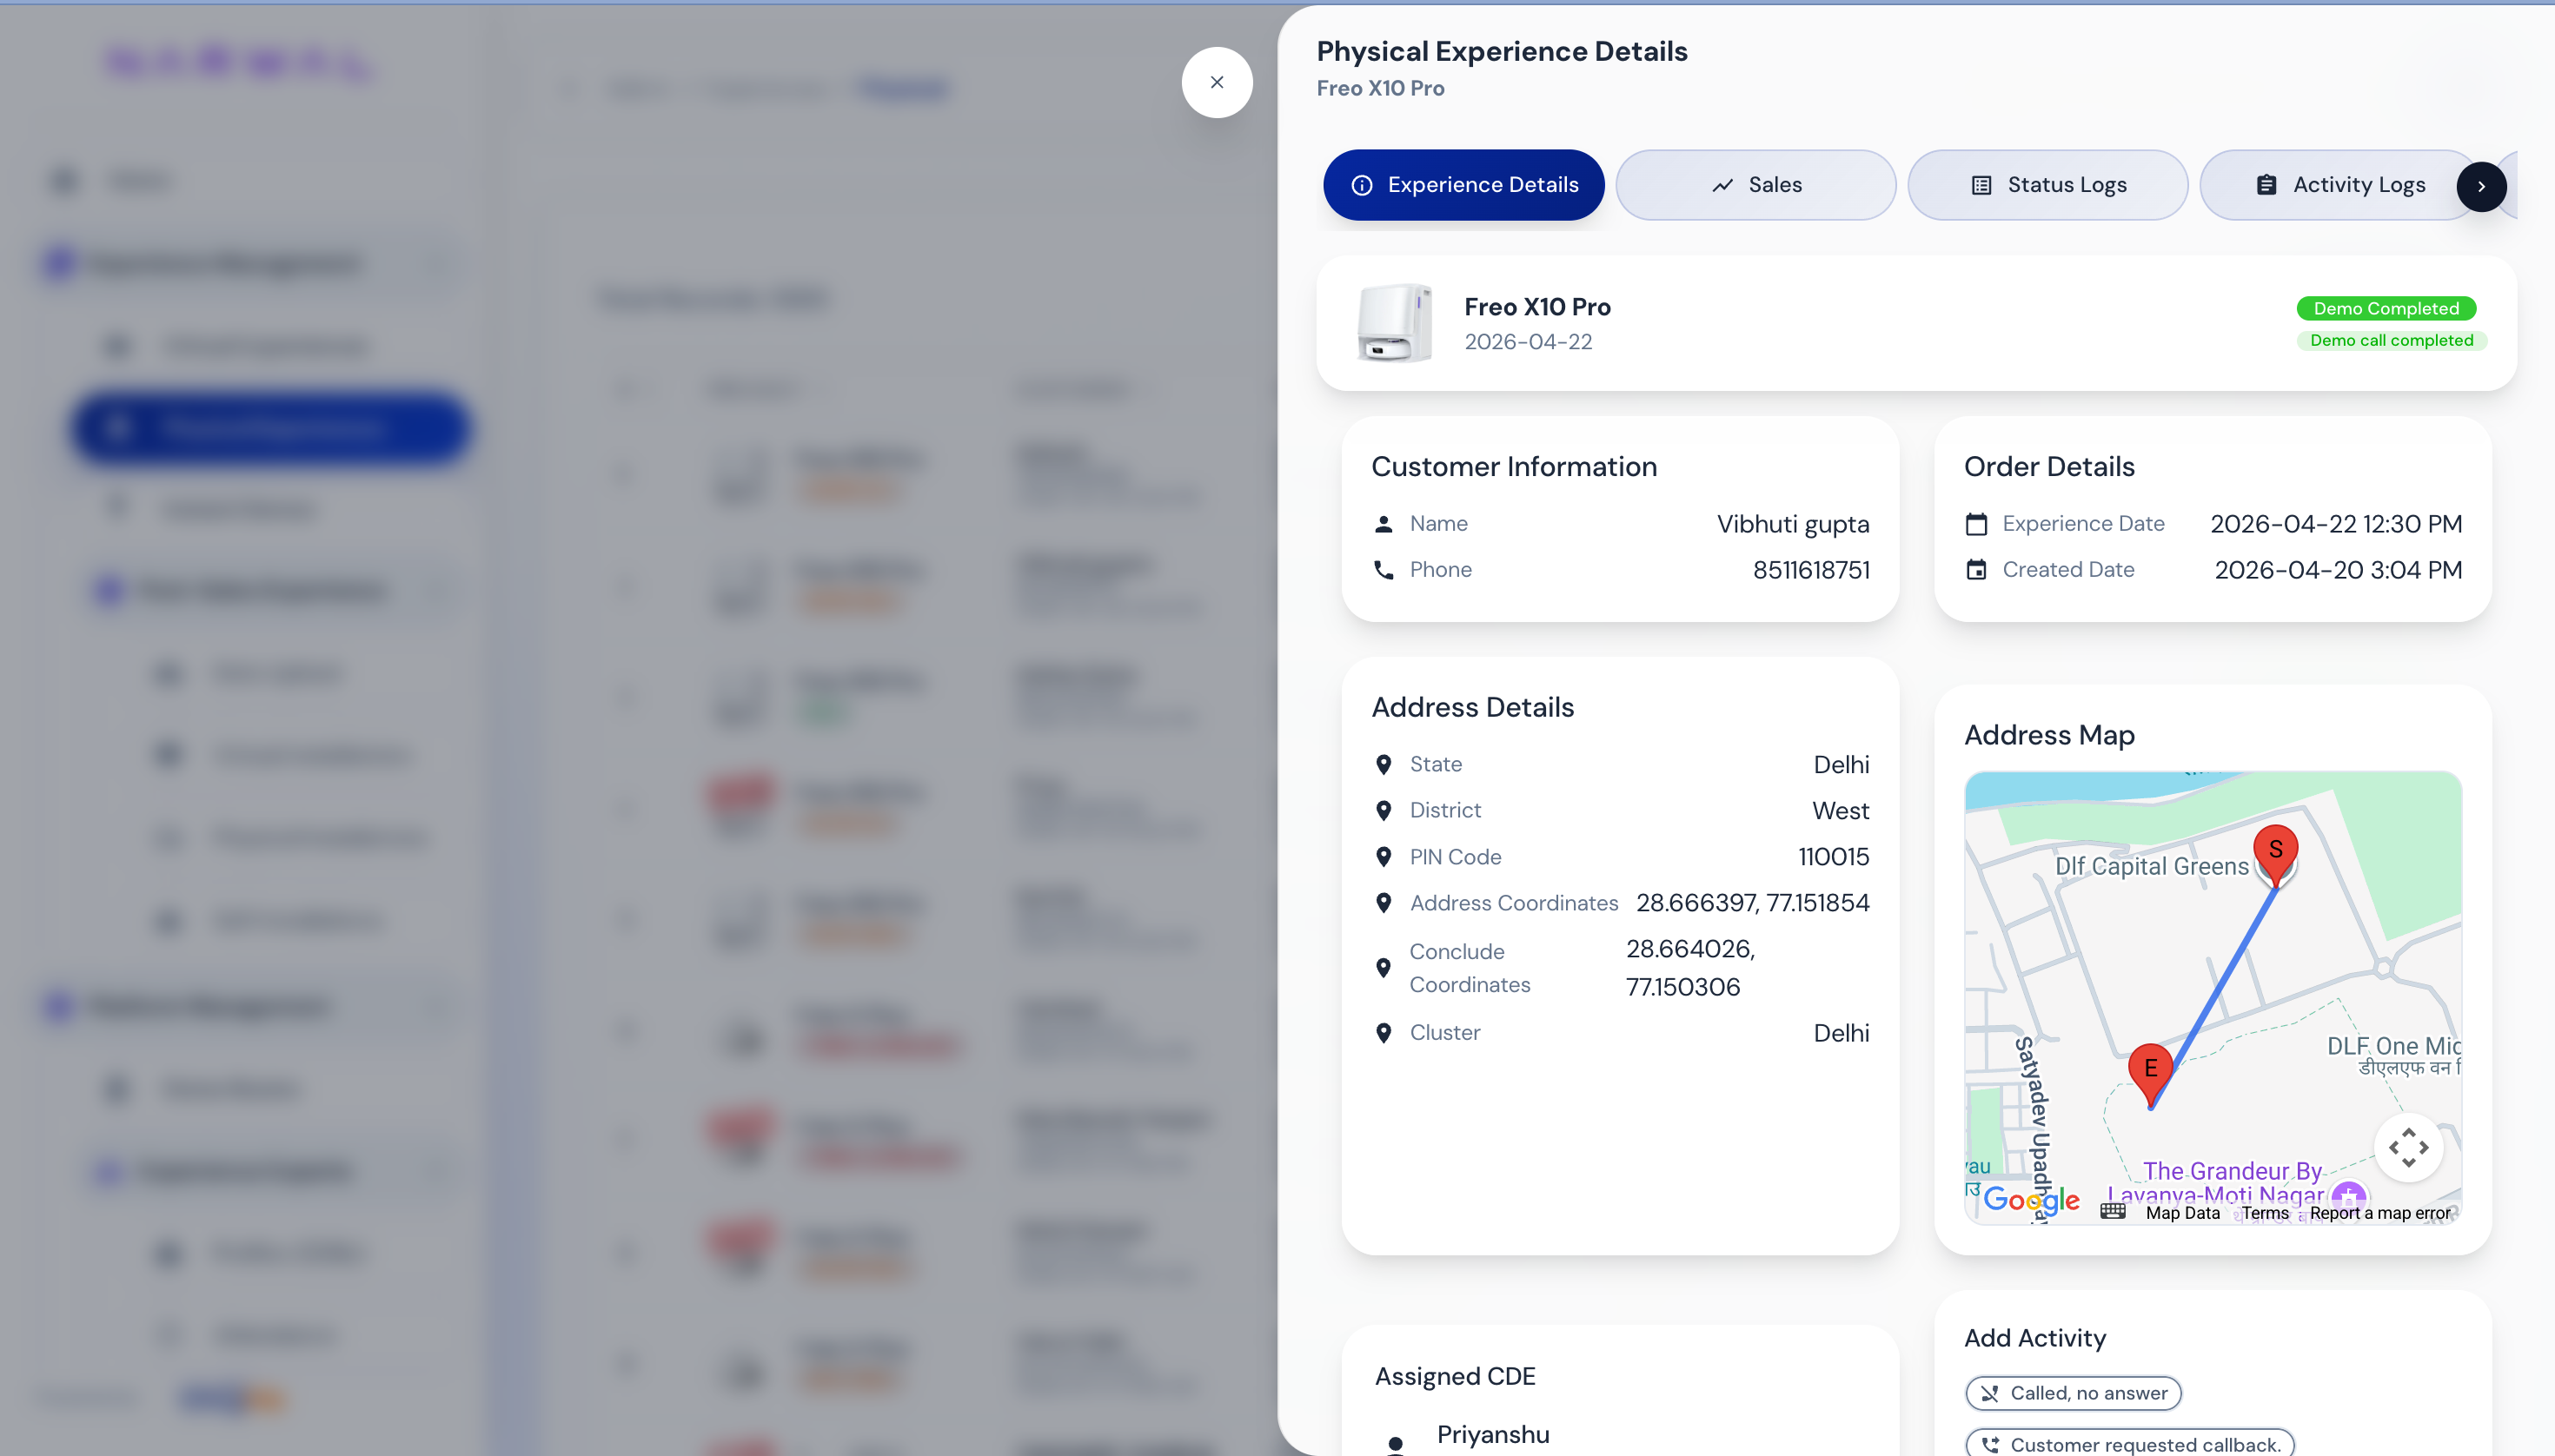Click the Demo call completed badge

(2391, 340)
